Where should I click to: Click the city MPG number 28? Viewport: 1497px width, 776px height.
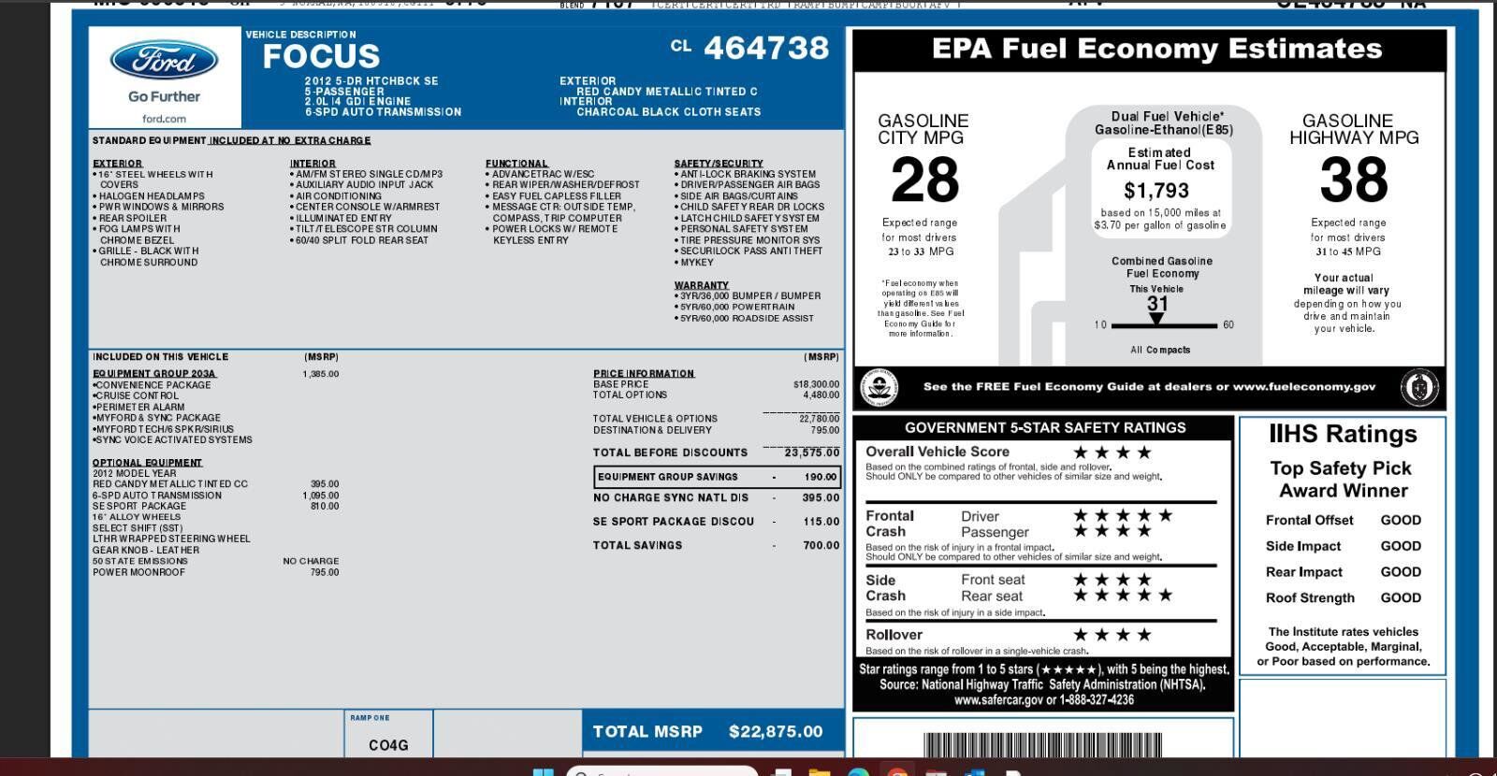point(924,180)
